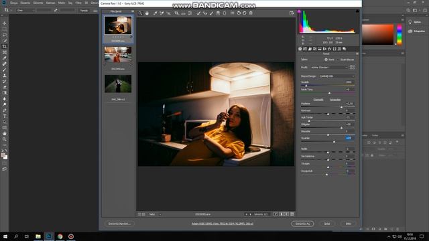This screenshot has height=241, width=429.
Task: Select Photoshop Brush tool in left toolbar
Action: [x=5, y=70]
